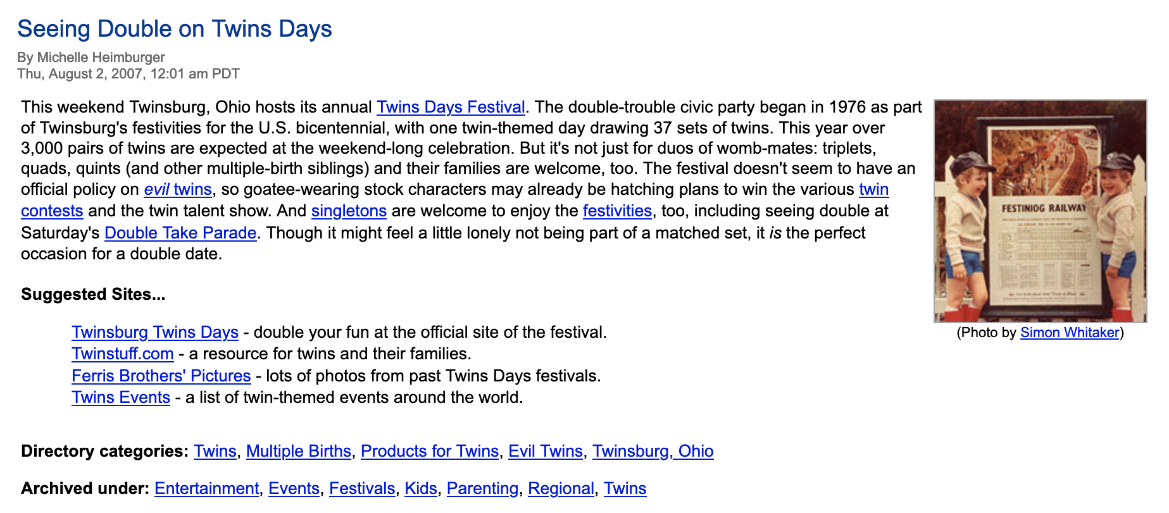Open the Evil Twins directory category
The width and height of the screenshot is (1169, 513).
[x=546, y=451]
